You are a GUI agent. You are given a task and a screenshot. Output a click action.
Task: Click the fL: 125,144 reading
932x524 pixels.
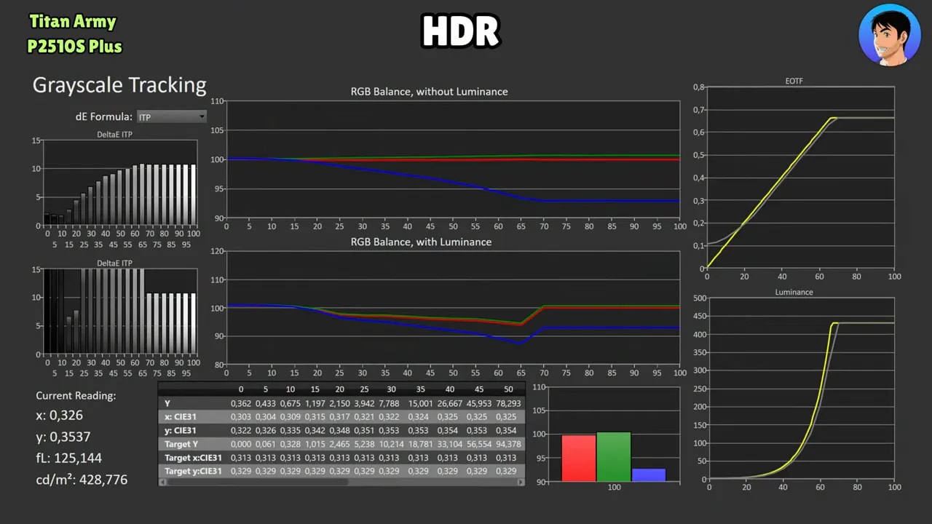[x=68, y=458]
